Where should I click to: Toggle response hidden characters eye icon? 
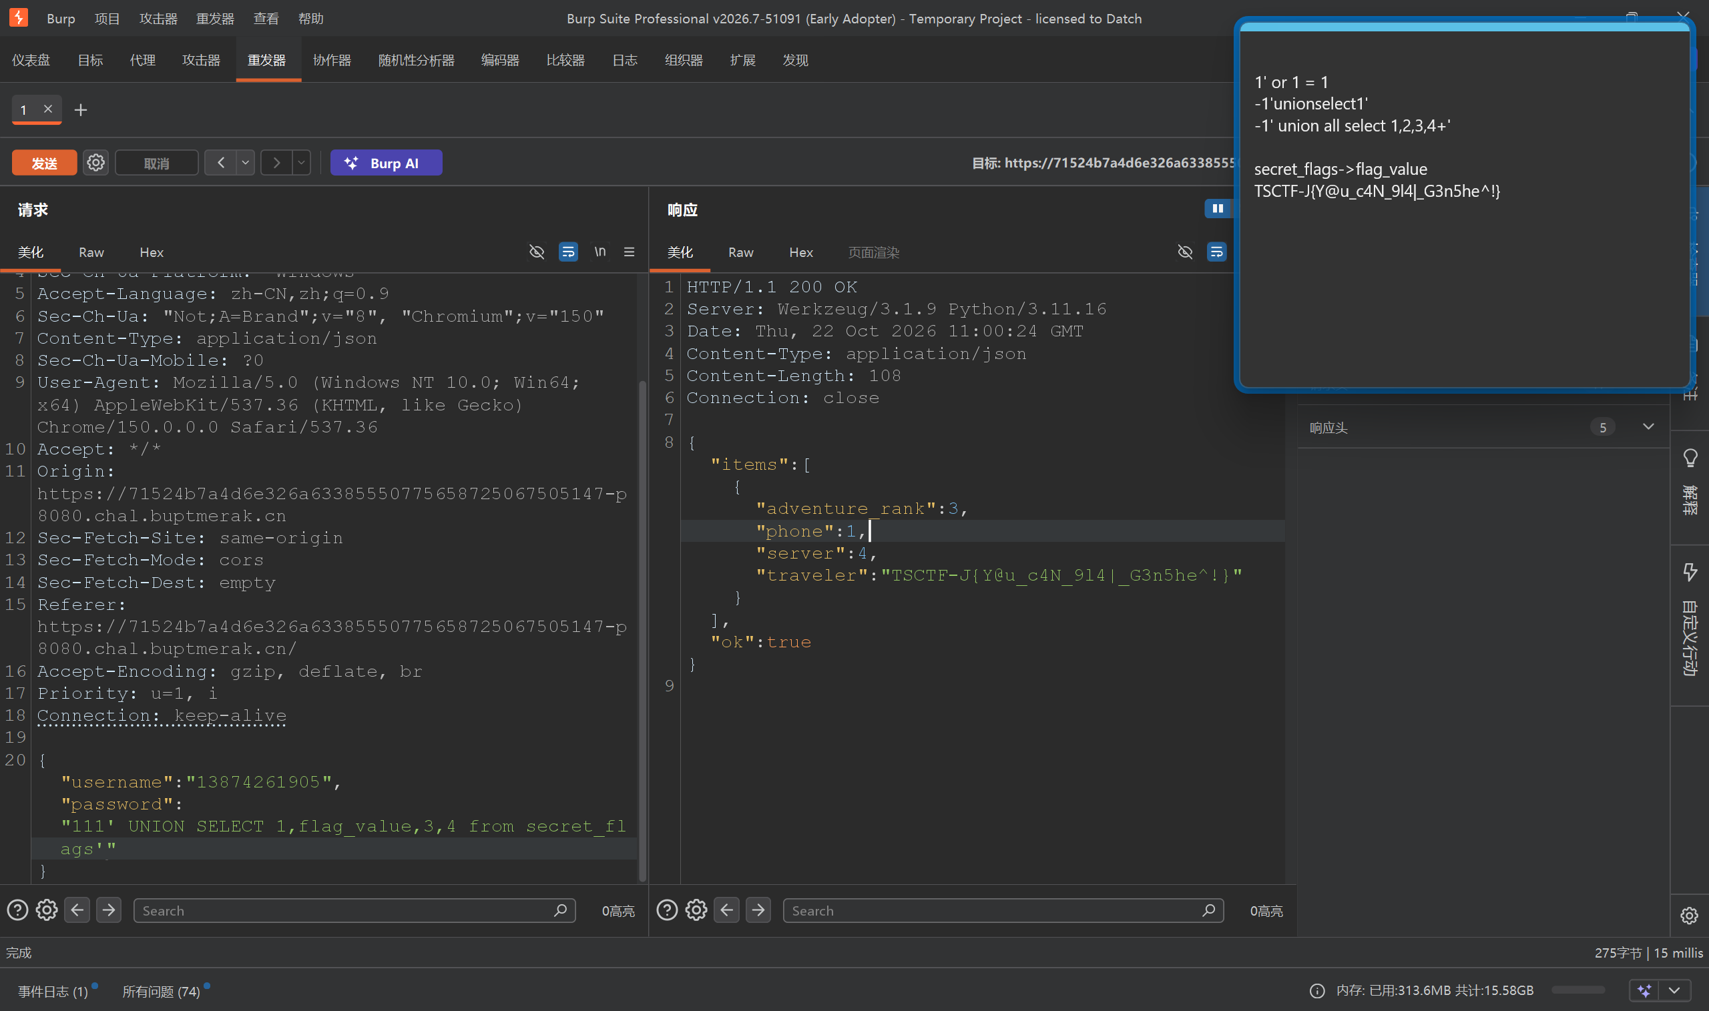[1185, 252]
